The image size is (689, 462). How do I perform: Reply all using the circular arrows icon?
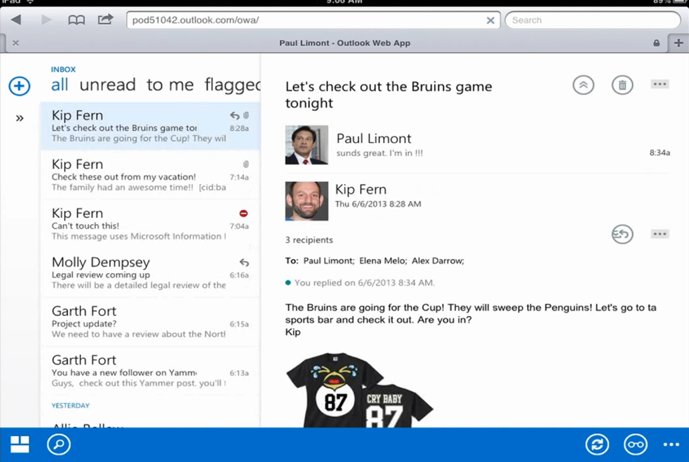coord(622,234)
